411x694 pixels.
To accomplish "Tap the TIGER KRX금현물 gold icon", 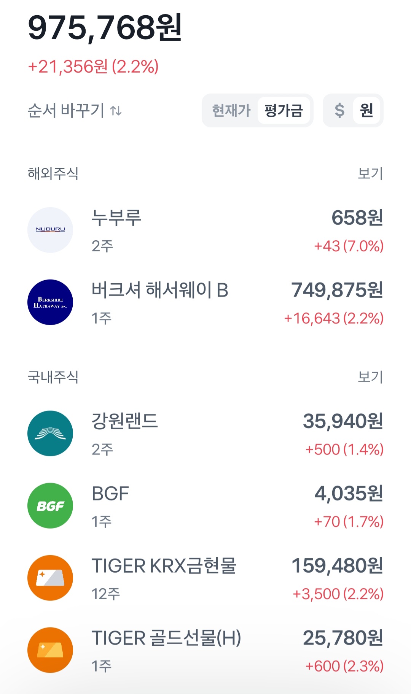I will [x=50, y=578].
